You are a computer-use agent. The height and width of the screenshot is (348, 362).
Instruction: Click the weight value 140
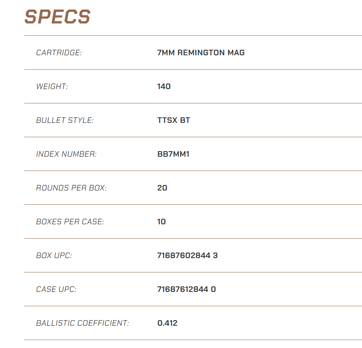[164, 86]
